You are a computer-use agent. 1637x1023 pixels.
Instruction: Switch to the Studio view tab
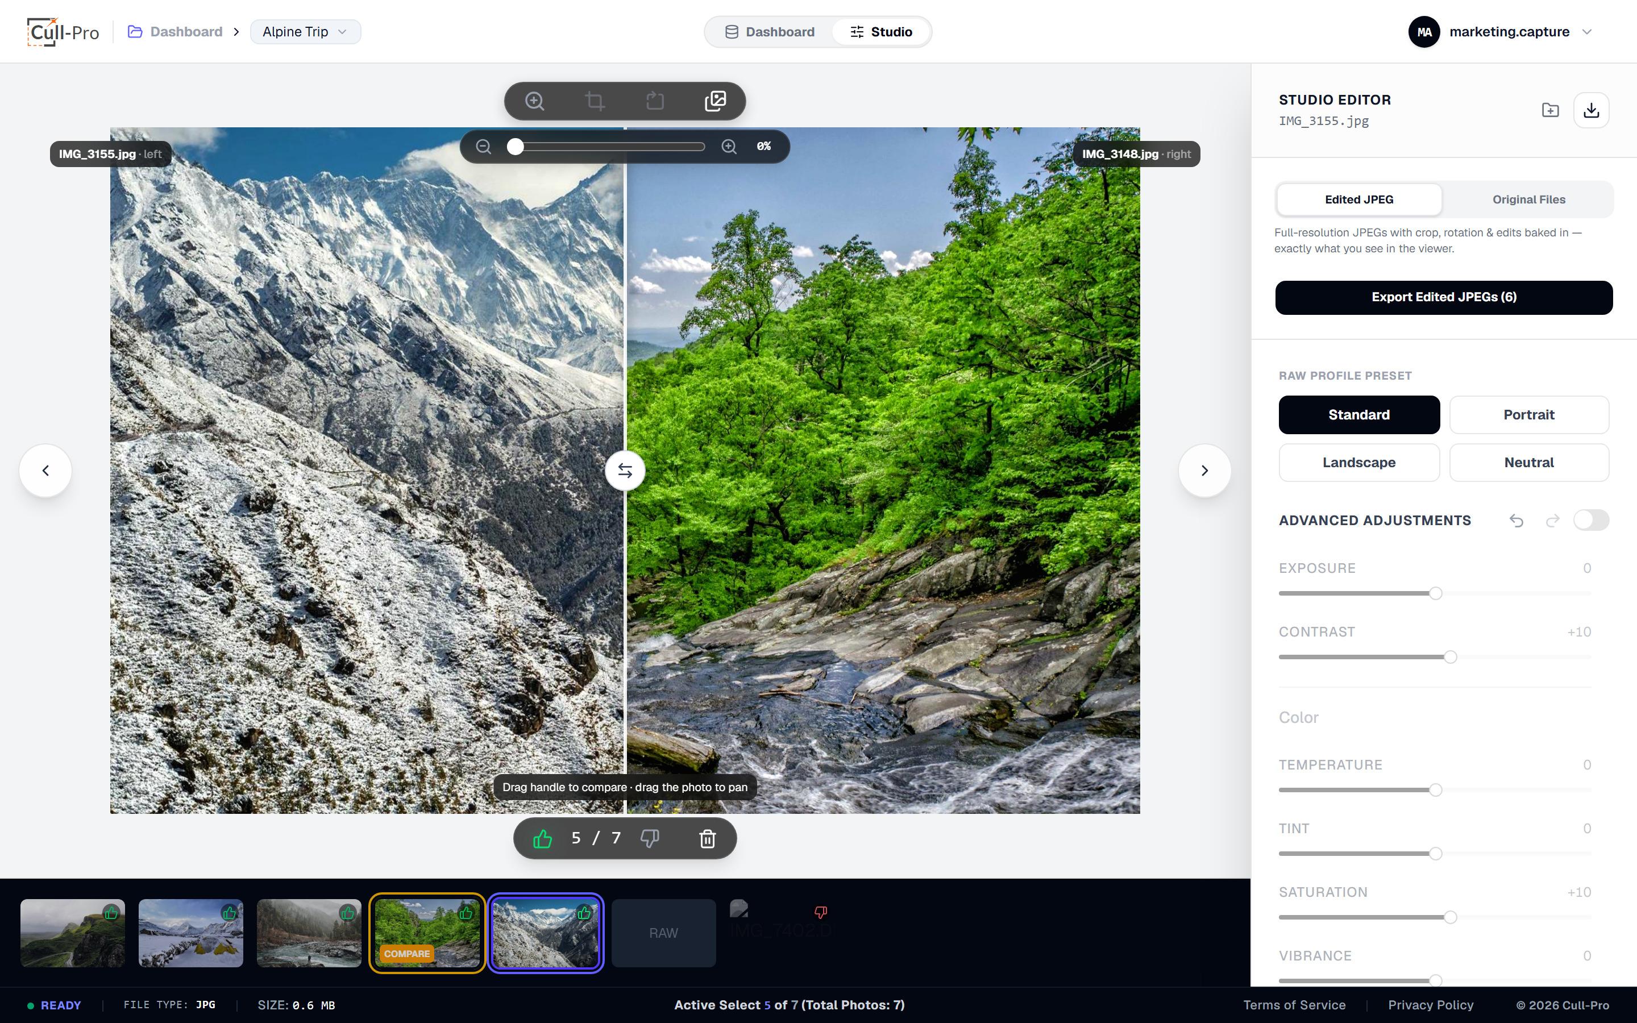tap(880, 32)
